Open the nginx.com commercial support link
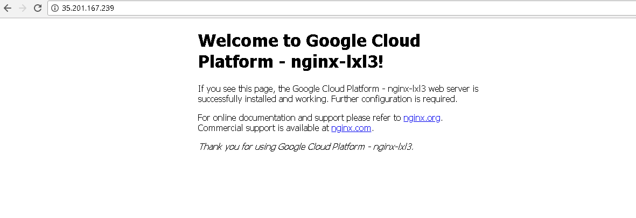636x218 pixels. 351,128
